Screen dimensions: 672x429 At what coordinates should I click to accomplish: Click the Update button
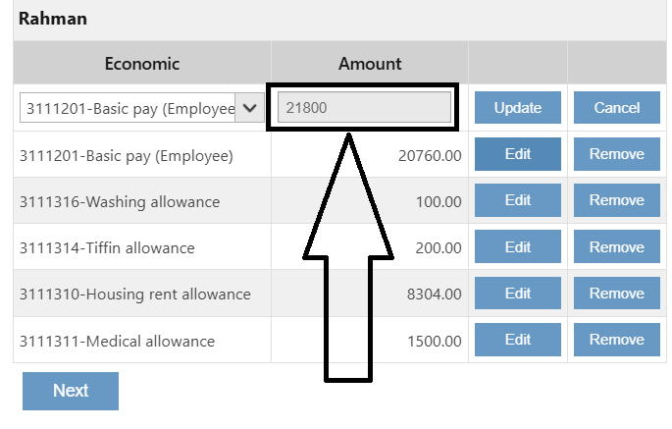tap(517, 108)
